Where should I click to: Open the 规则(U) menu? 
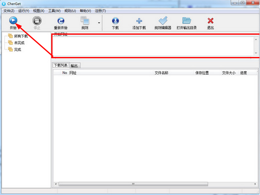click(x=70, y=11)
